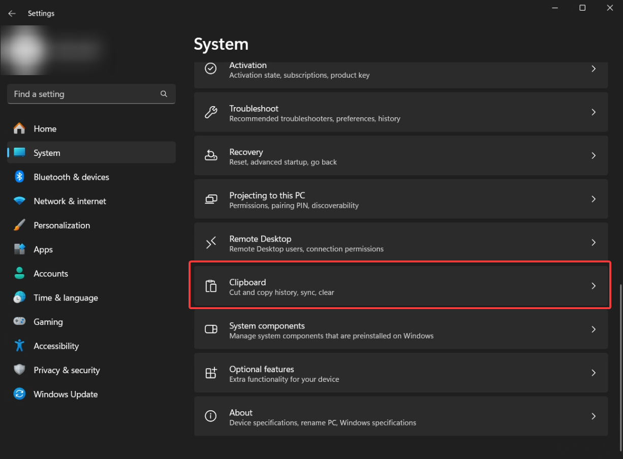Click the Remote Desktop icon

(211, 243)
